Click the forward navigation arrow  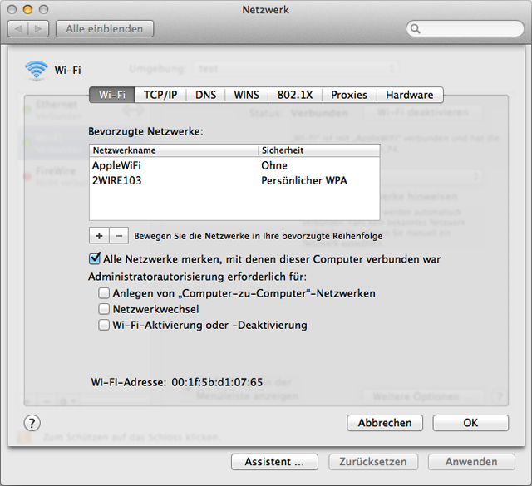pos(38,29)
